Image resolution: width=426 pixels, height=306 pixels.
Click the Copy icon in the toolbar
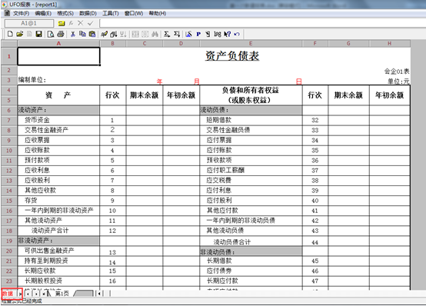point(82,34)
